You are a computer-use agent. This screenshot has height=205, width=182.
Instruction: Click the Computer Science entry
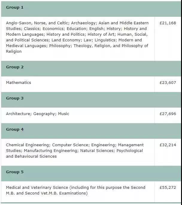click(70, 145)
